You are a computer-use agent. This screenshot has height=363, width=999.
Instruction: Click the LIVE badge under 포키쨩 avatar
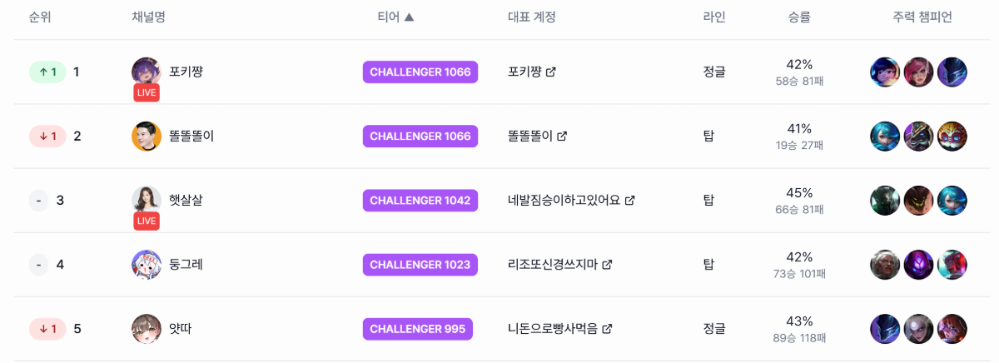147,92
